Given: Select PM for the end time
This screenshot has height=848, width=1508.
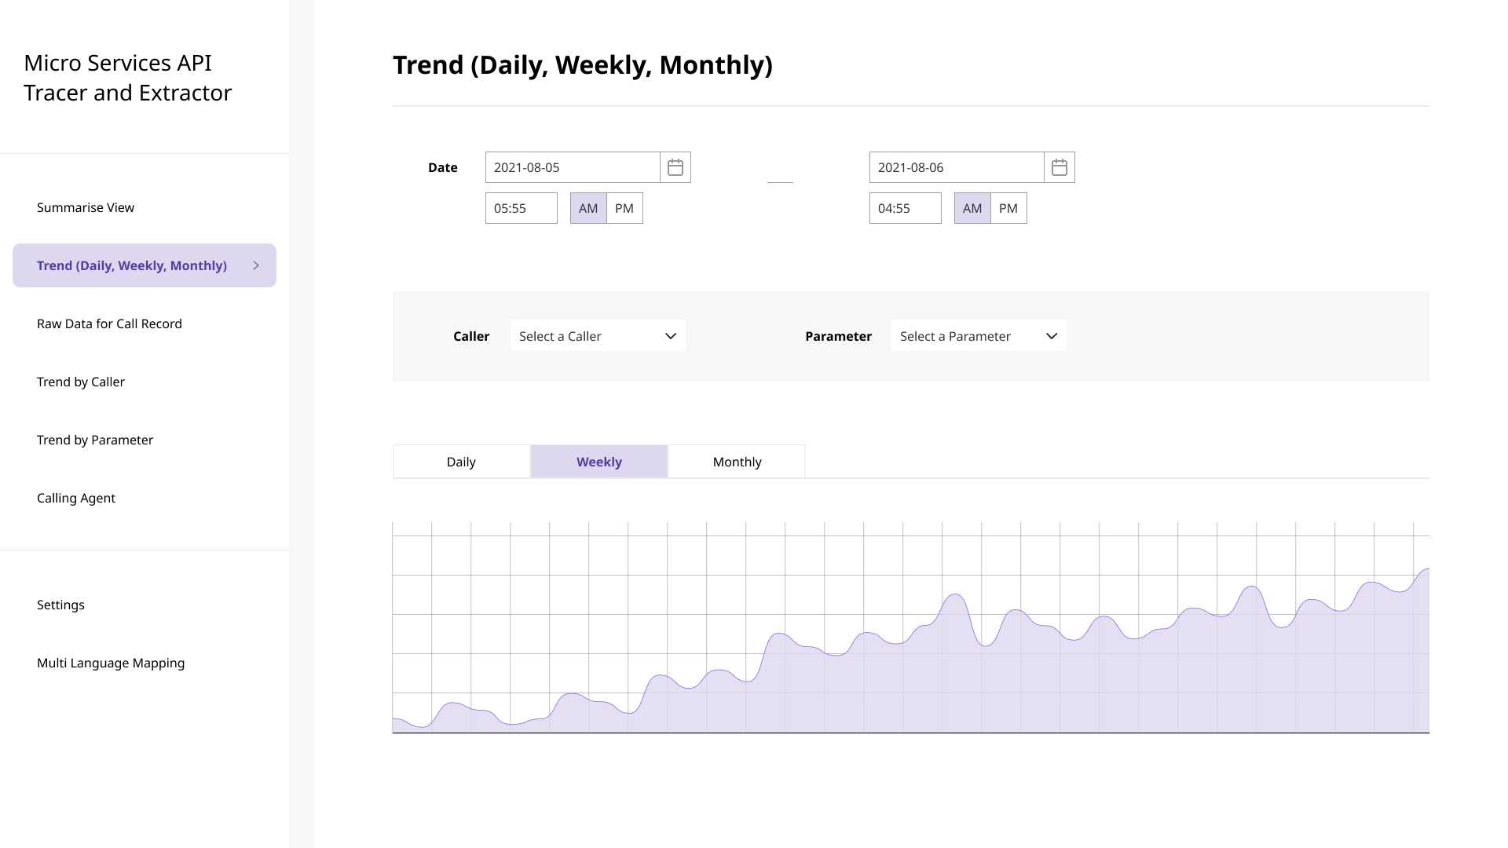Looking at the screenshot, I should 1008,208.
